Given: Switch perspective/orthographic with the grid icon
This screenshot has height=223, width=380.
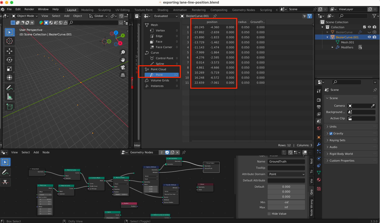Looking at the screenshot, I should (123, 75).
